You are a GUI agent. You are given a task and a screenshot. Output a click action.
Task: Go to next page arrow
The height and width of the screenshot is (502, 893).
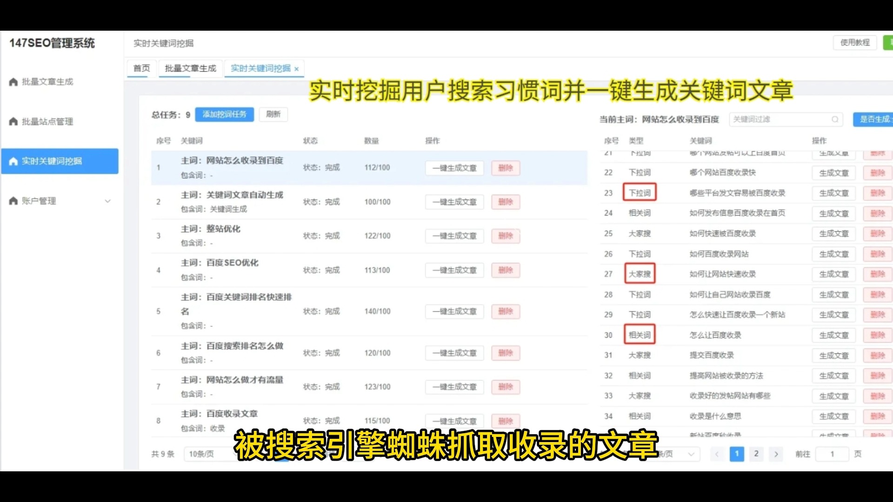(x=776, y=454)
